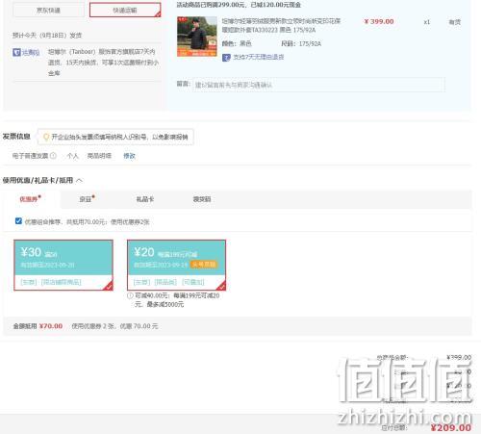Viewport: 481px width, 434px height.
Task: Click the 7-day return badge icon
Action: [226, 58]
